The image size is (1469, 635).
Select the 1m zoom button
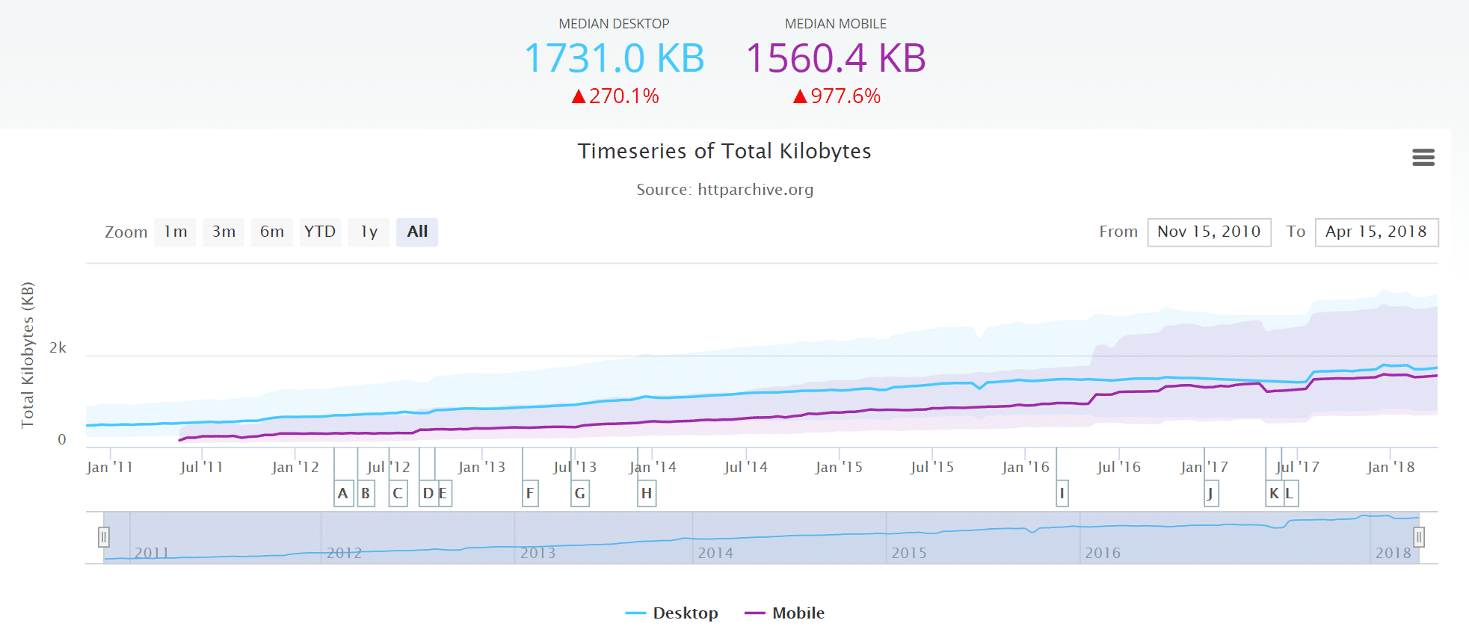pyautogui.click(x=176, y=232)
